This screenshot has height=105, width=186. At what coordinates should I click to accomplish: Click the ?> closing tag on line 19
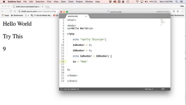(x=69, y=70)
